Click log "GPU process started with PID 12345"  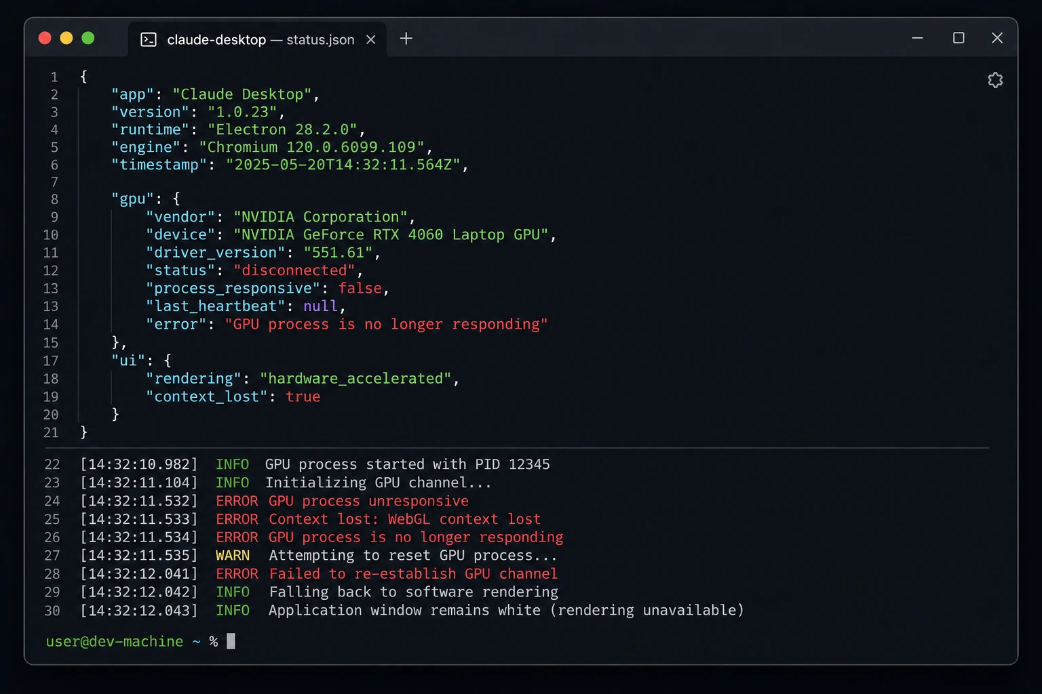pos(407,464)
